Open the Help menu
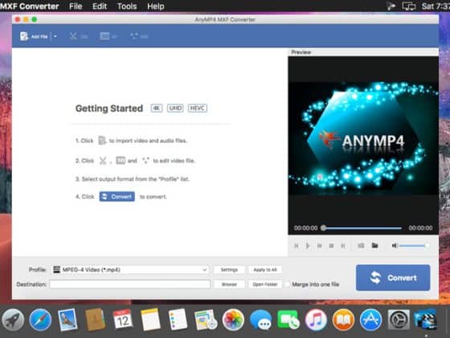Screen dimensions: 450x338 click(156, 6)
